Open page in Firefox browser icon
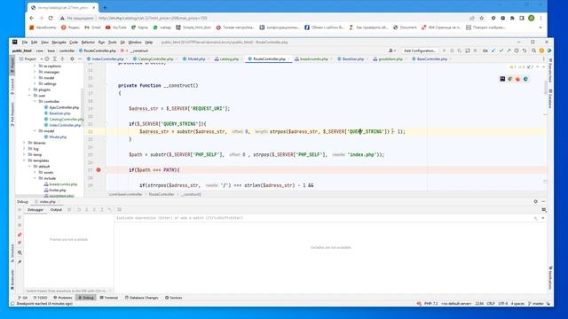 [x=517, y=79]
